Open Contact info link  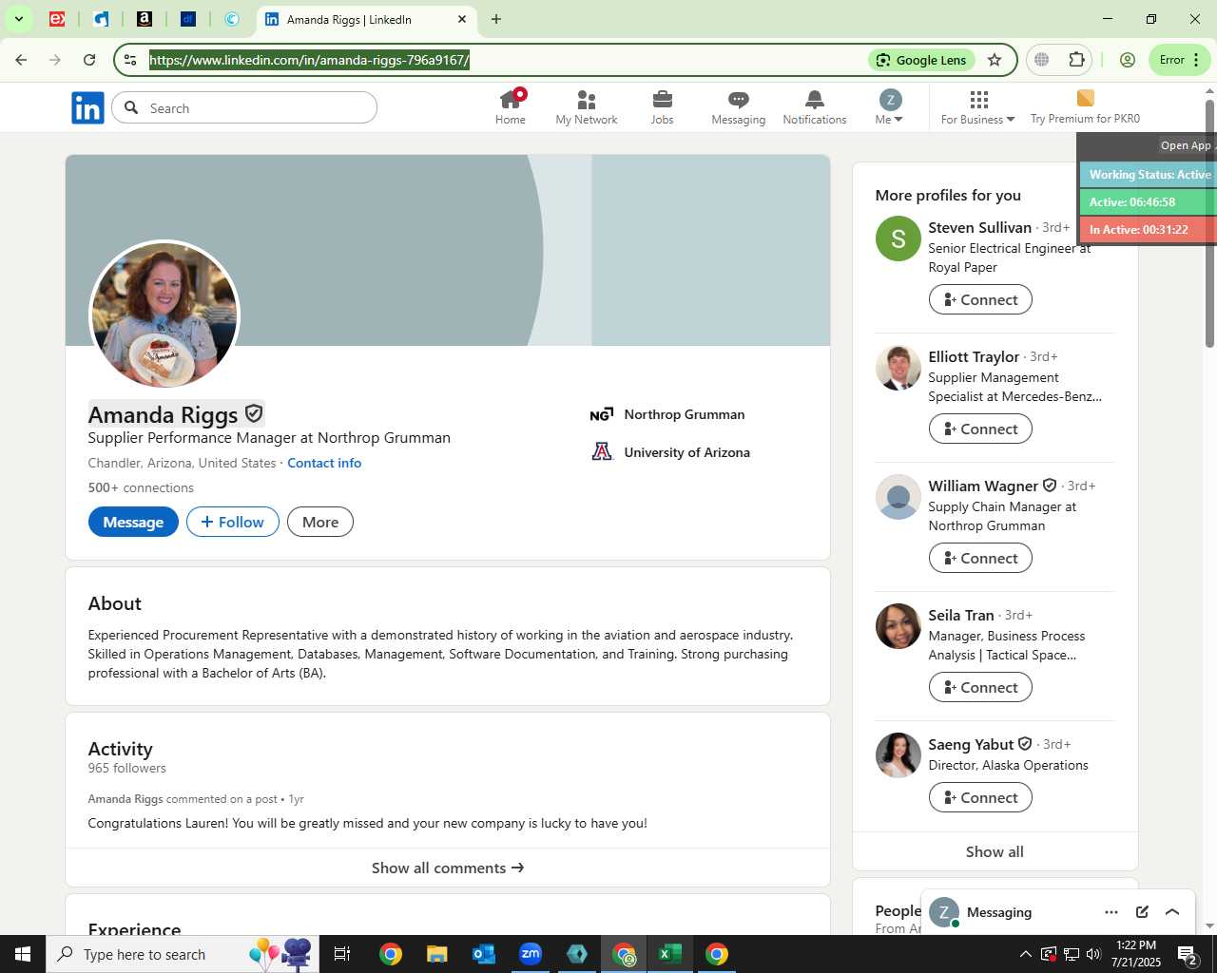[x=324, y=463]
